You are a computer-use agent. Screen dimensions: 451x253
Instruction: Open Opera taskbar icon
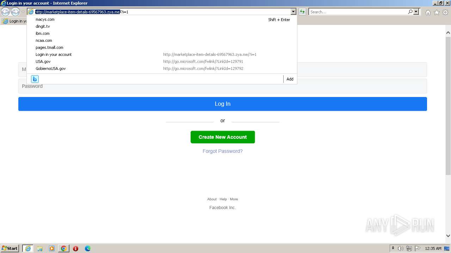coord(76,248)
